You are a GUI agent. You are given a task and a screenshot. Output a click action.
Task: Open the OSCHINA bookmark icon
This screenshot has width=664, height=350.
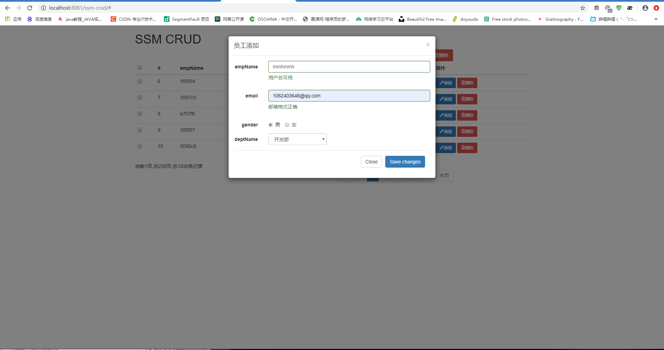click(252, 19)
